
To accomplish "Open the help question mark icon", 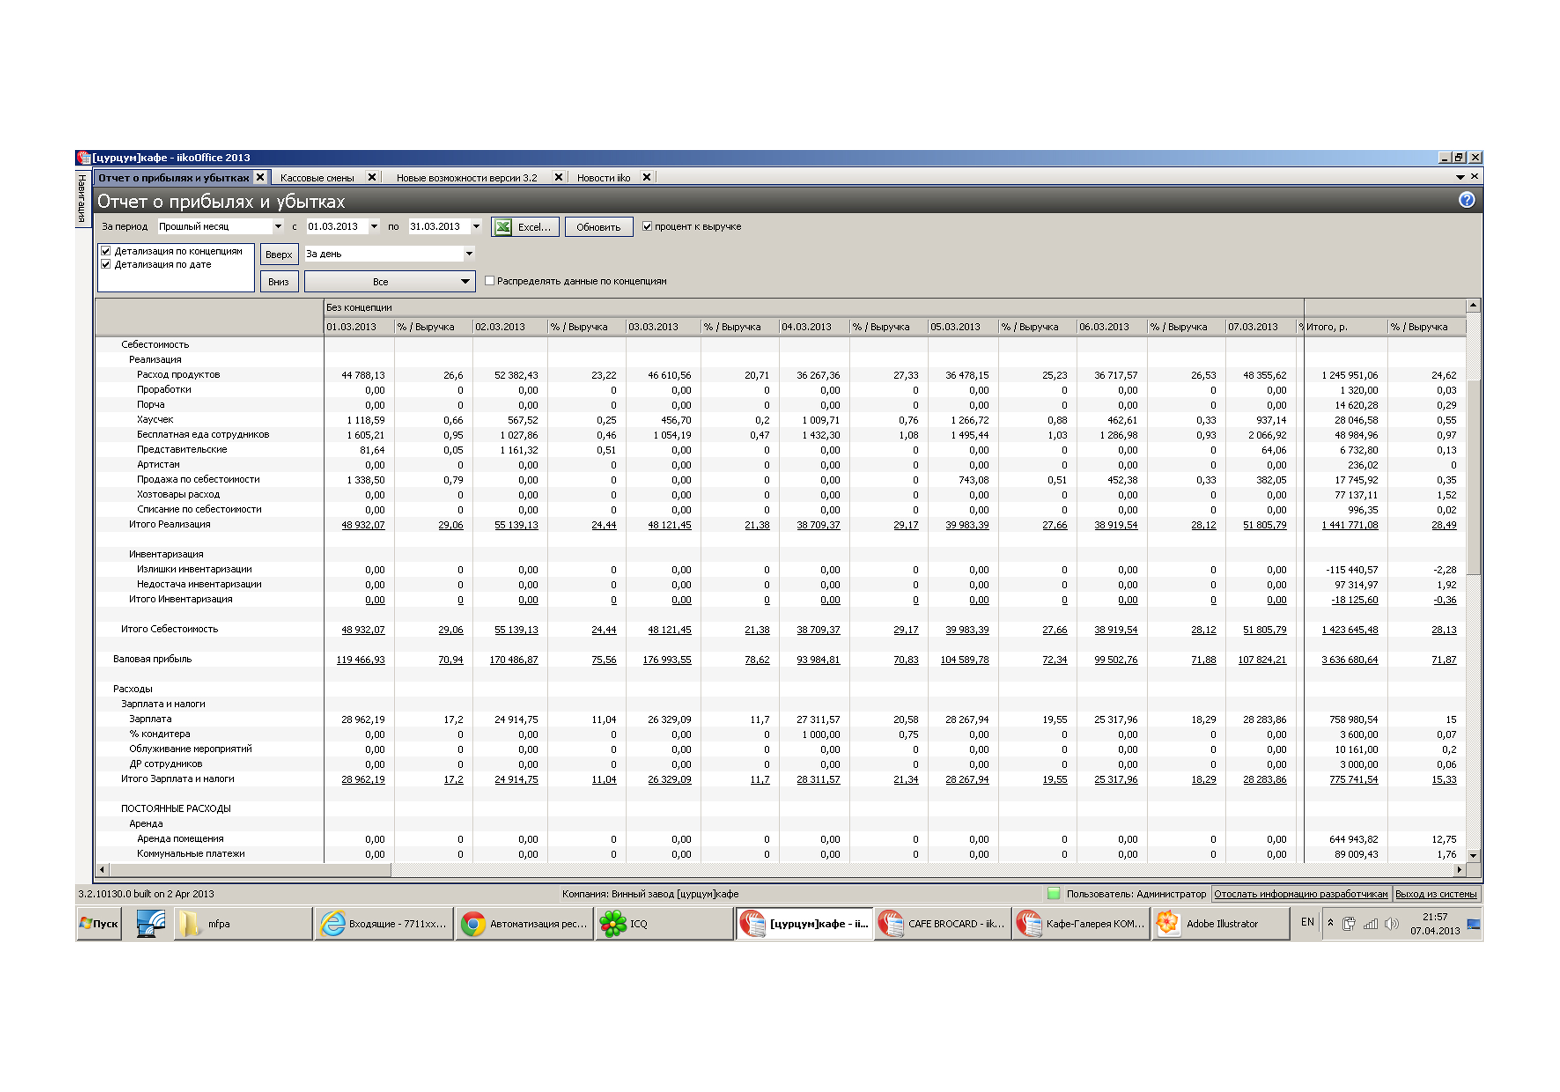I will click(1466, 200).
